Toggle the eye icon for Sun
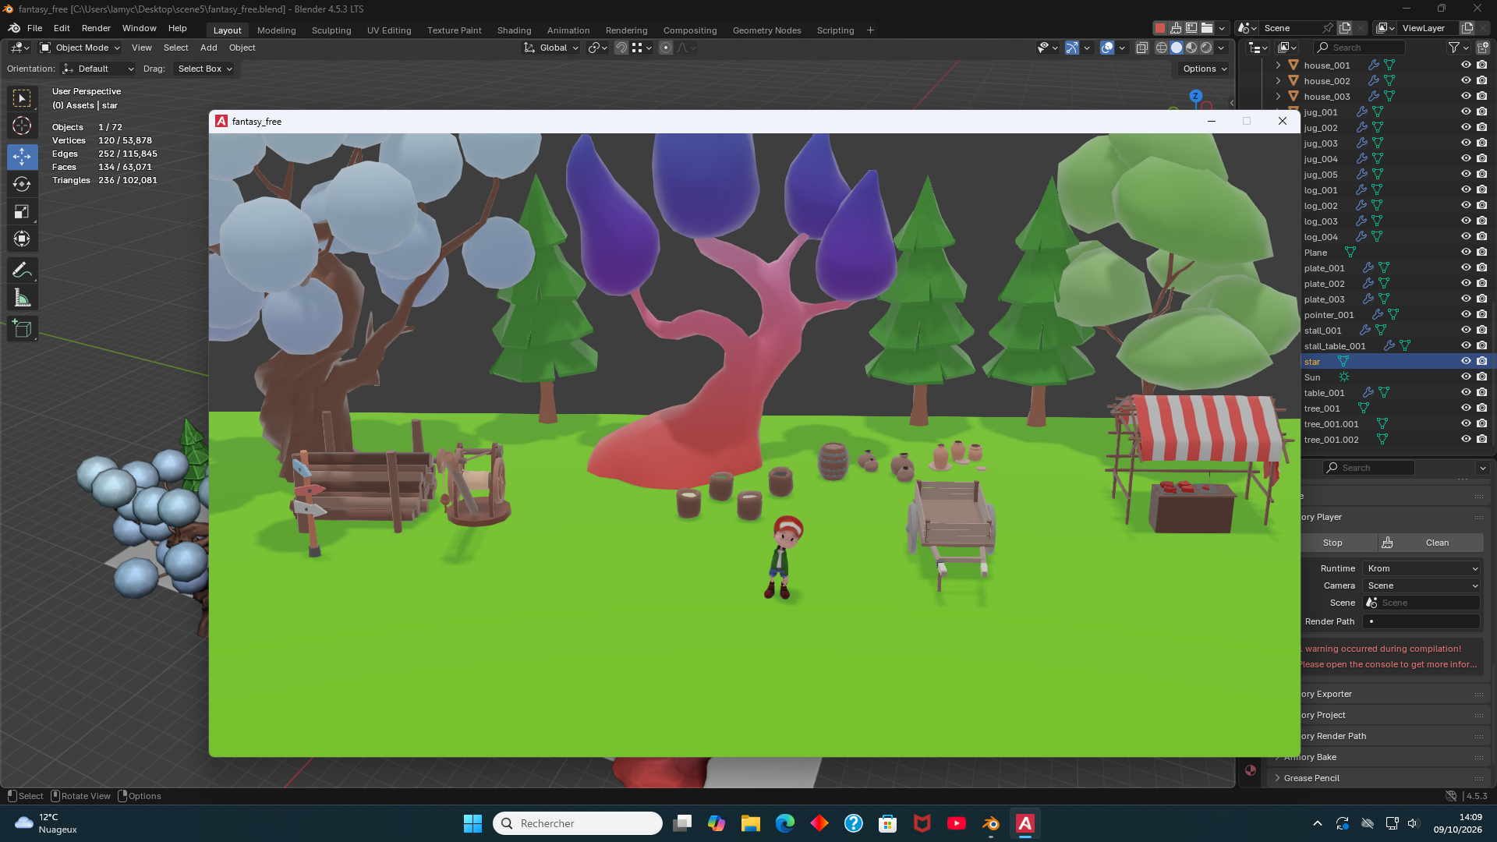 click(x=1466, y=377)
